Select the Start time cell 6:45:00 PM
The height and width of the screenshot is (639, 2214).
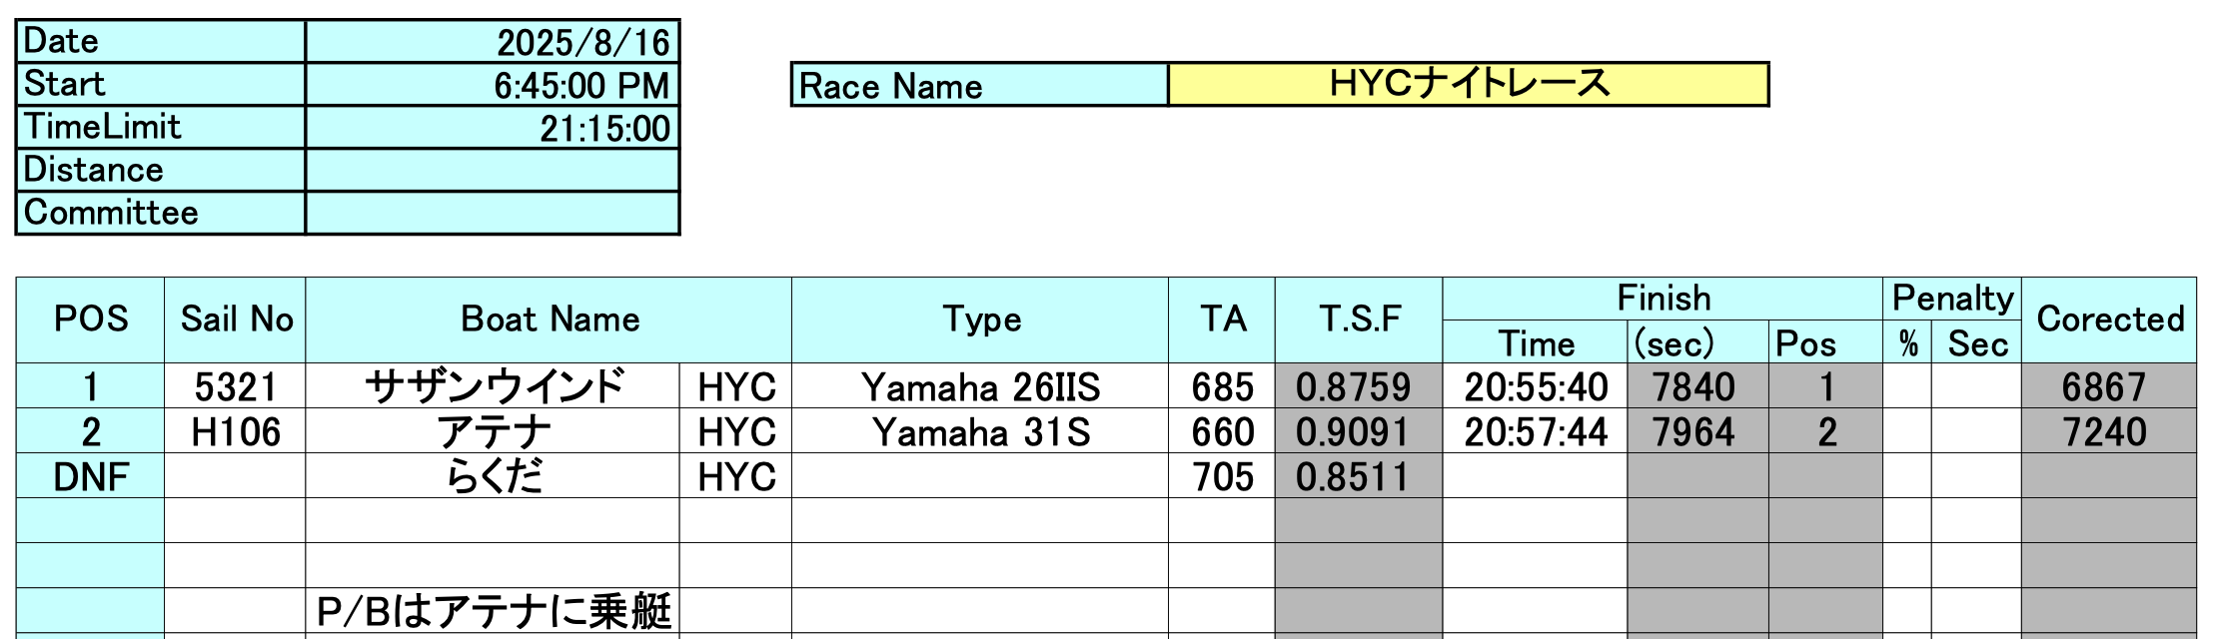tap(493, 85)
